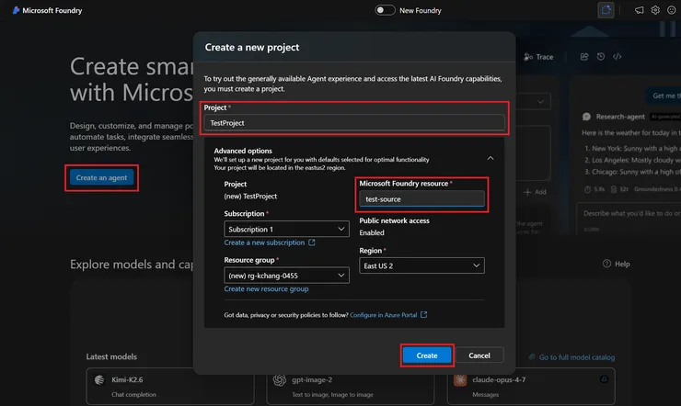The height and width of the screenshot is (406, 681).
Task: Select the claude-opus-4-7 model card
Action: pos(531,386)
